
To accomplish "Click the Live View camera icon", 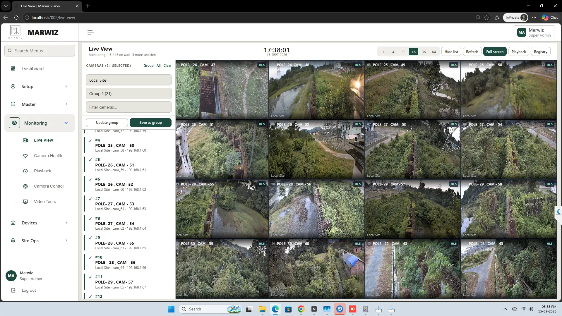I will click(x=25, y=140).
